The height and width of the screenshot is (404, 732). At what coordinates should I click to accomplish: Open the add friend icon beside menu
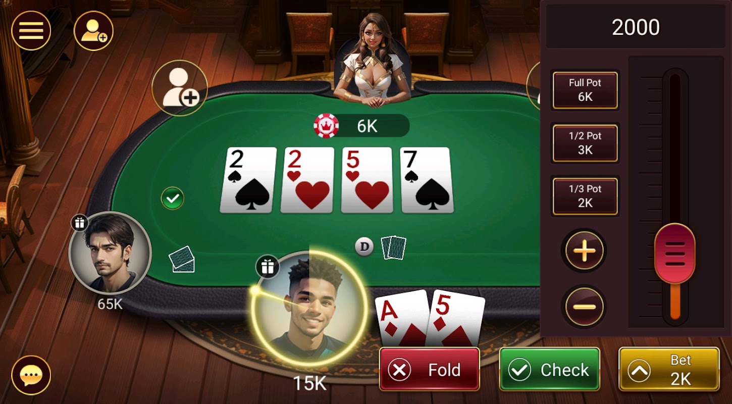[93, 30]
